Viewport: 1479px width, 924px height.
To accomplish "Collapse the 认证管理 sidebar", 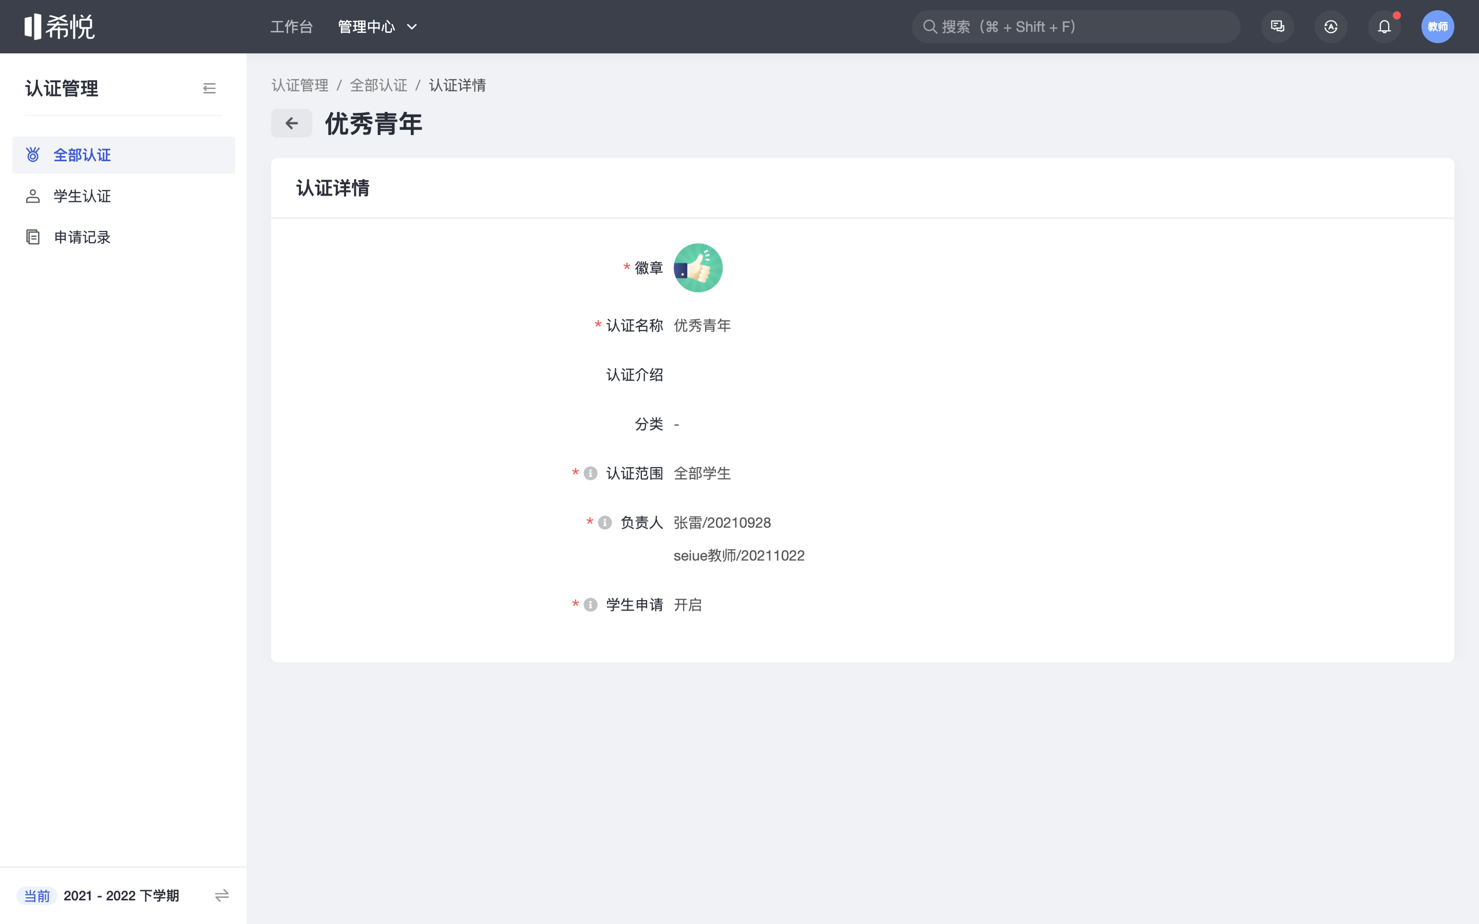I will coord(210,89).
